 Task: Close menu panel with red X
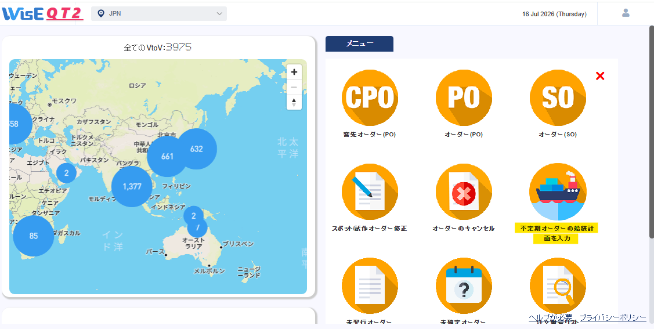(x=600, y=76)
